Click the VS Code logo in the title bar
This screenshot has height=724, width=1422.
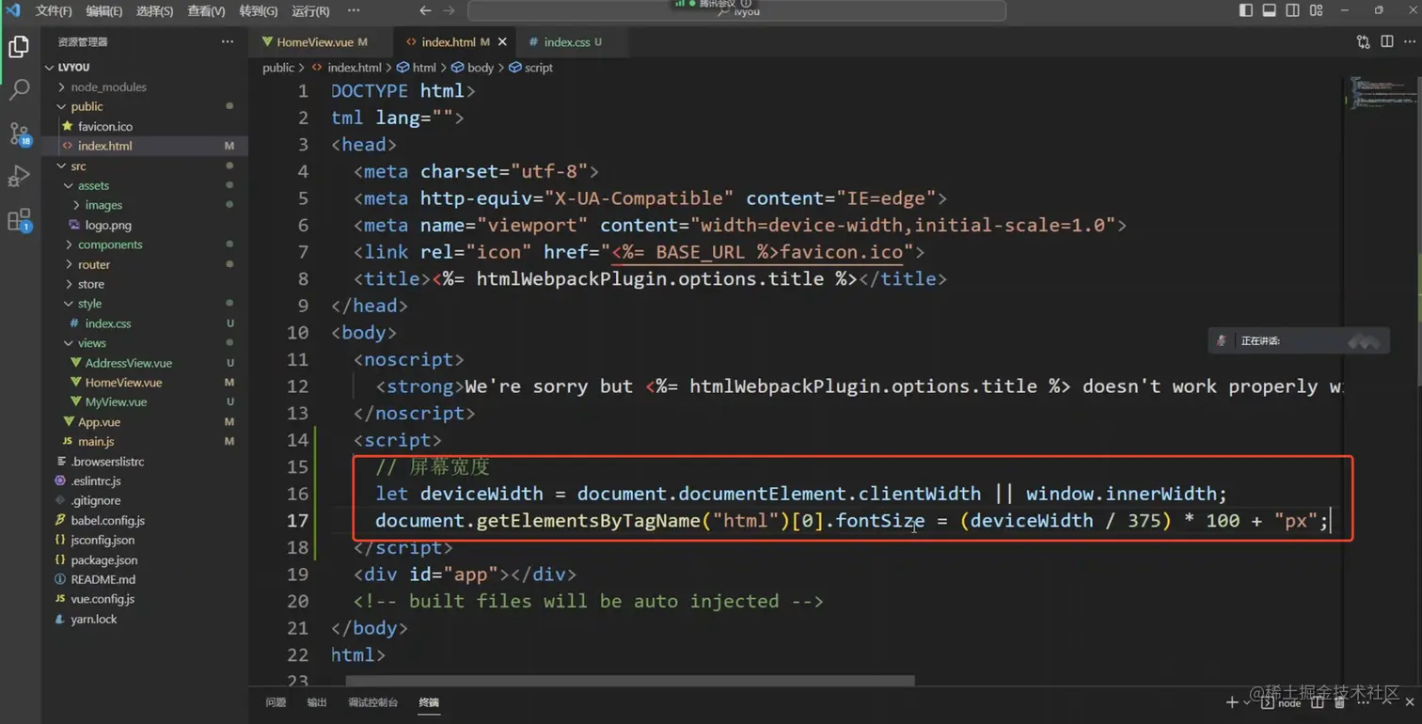[x=13, y=10]
